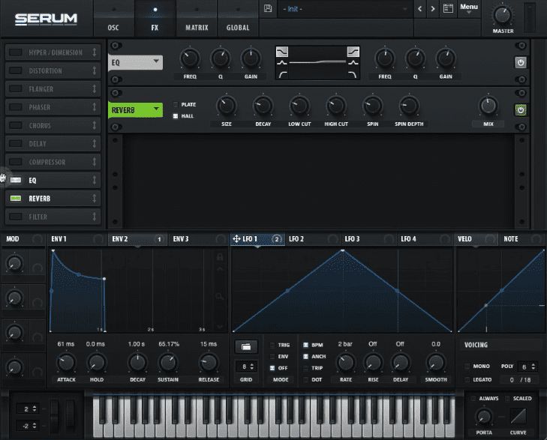
Task: Click the Reverb SIZE knob
Action: [x=227, y=106]
